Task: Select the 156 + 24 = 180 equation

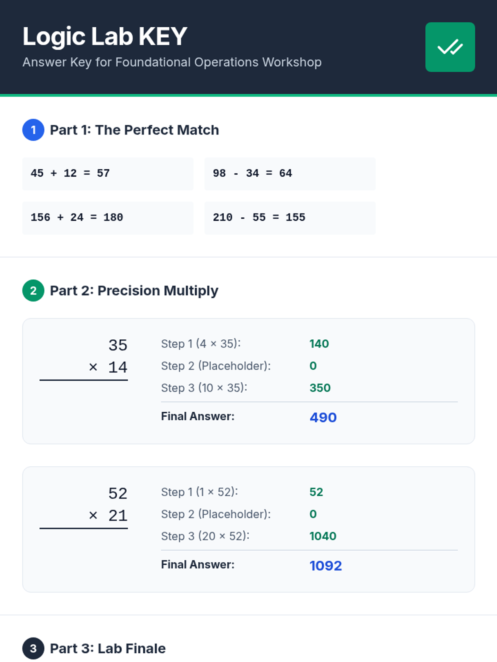Action: point(77,218)
